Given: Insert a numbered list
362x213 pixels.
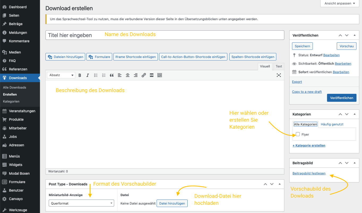Looking at the screenshot, I should (x=104, y=75).
